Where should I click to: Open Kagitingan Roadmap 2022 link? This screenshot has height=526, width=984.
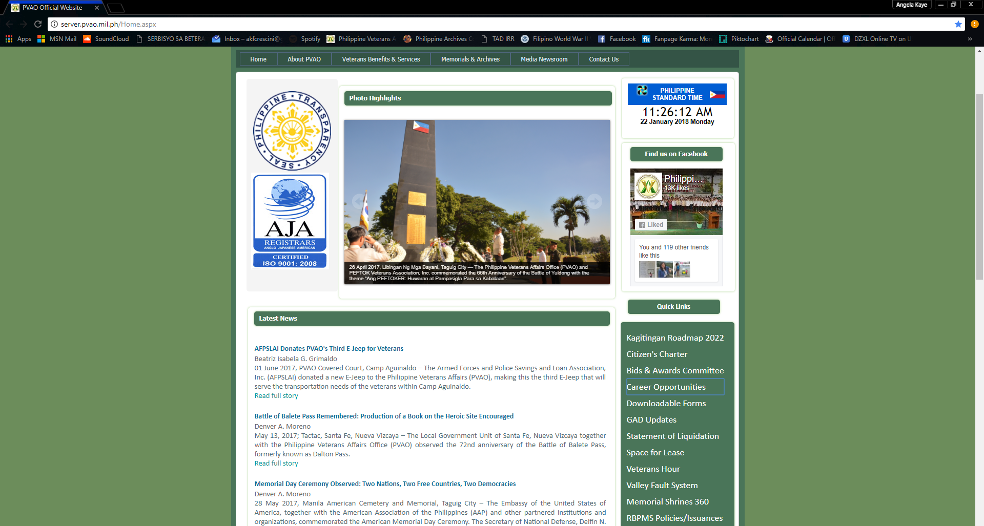pyautogui.click(x=675, y=338)
